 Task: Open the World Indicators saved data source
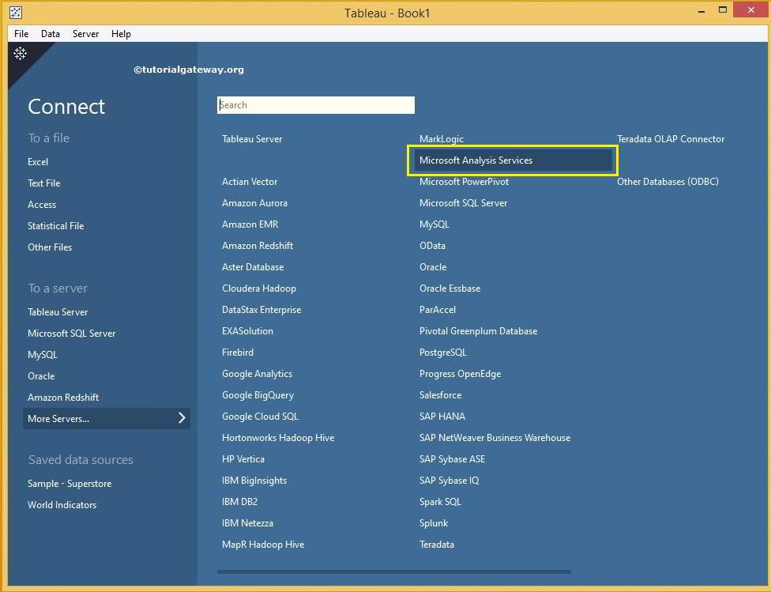tap(62, 504)
